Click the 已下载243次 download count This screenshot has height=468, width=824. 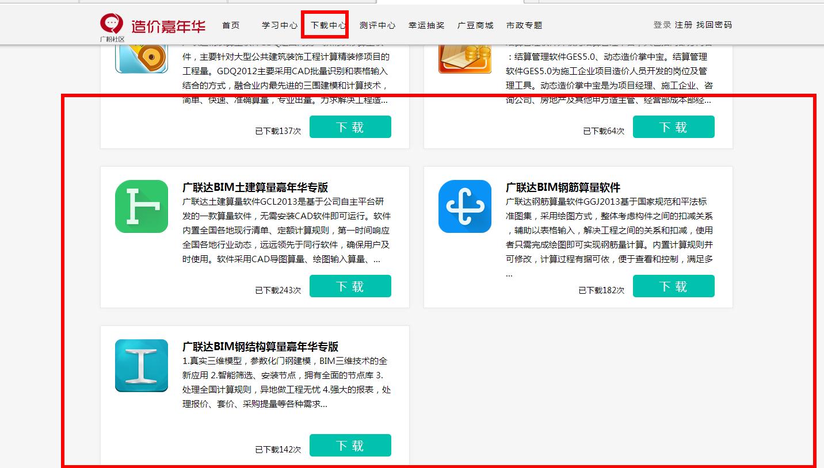point(278,290)
